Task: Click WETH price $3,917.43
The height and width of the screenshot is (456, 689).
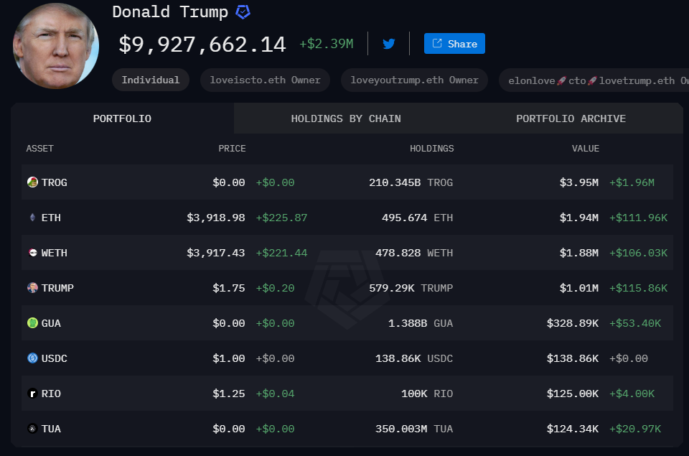Action: point(216,253)
